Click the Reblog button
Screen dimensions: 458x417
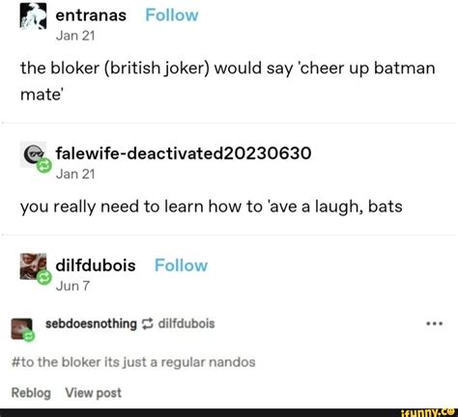(x=31, y=393)
